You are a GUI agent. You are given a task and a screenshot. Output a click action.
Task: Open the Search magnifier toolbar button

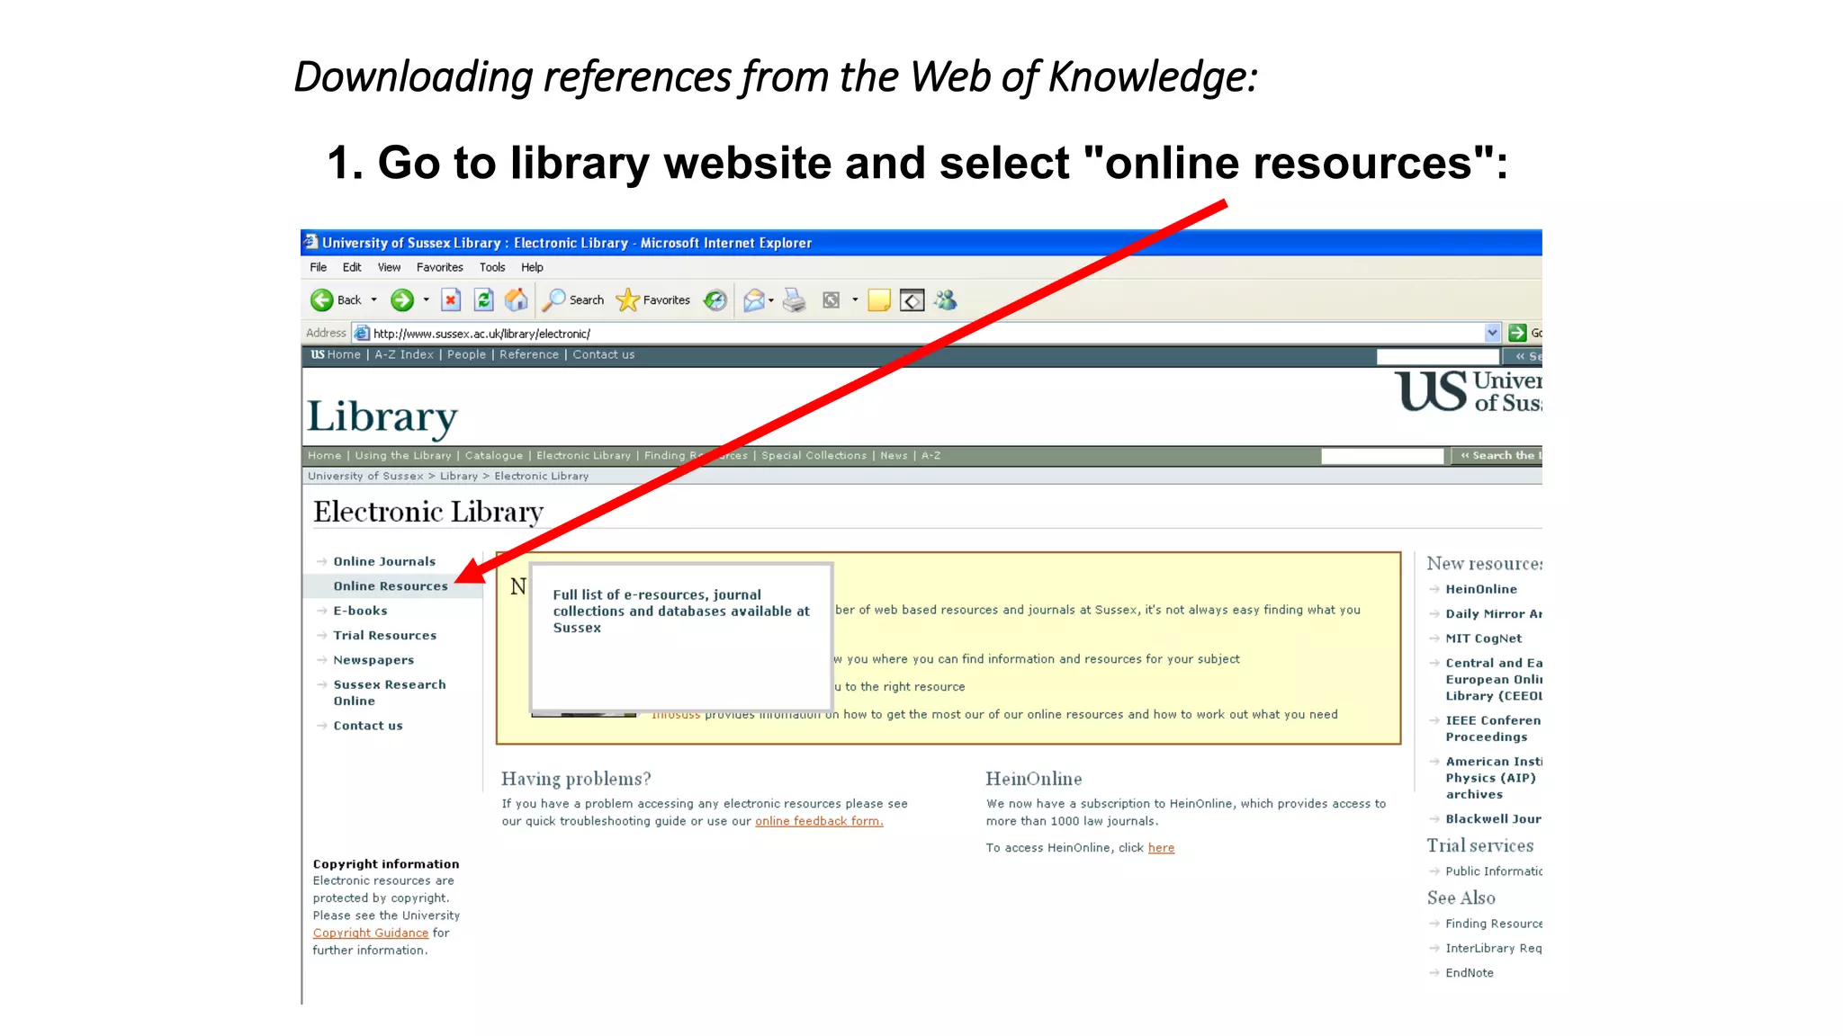pos(573,300)
